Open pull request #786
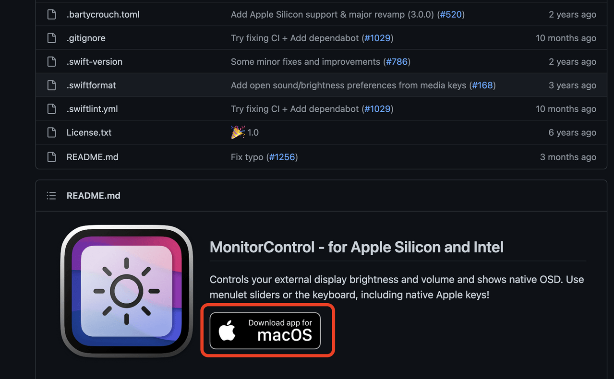The height and width of the screenshot is (379, 614). pyautogui.click(x=397, y=61)
